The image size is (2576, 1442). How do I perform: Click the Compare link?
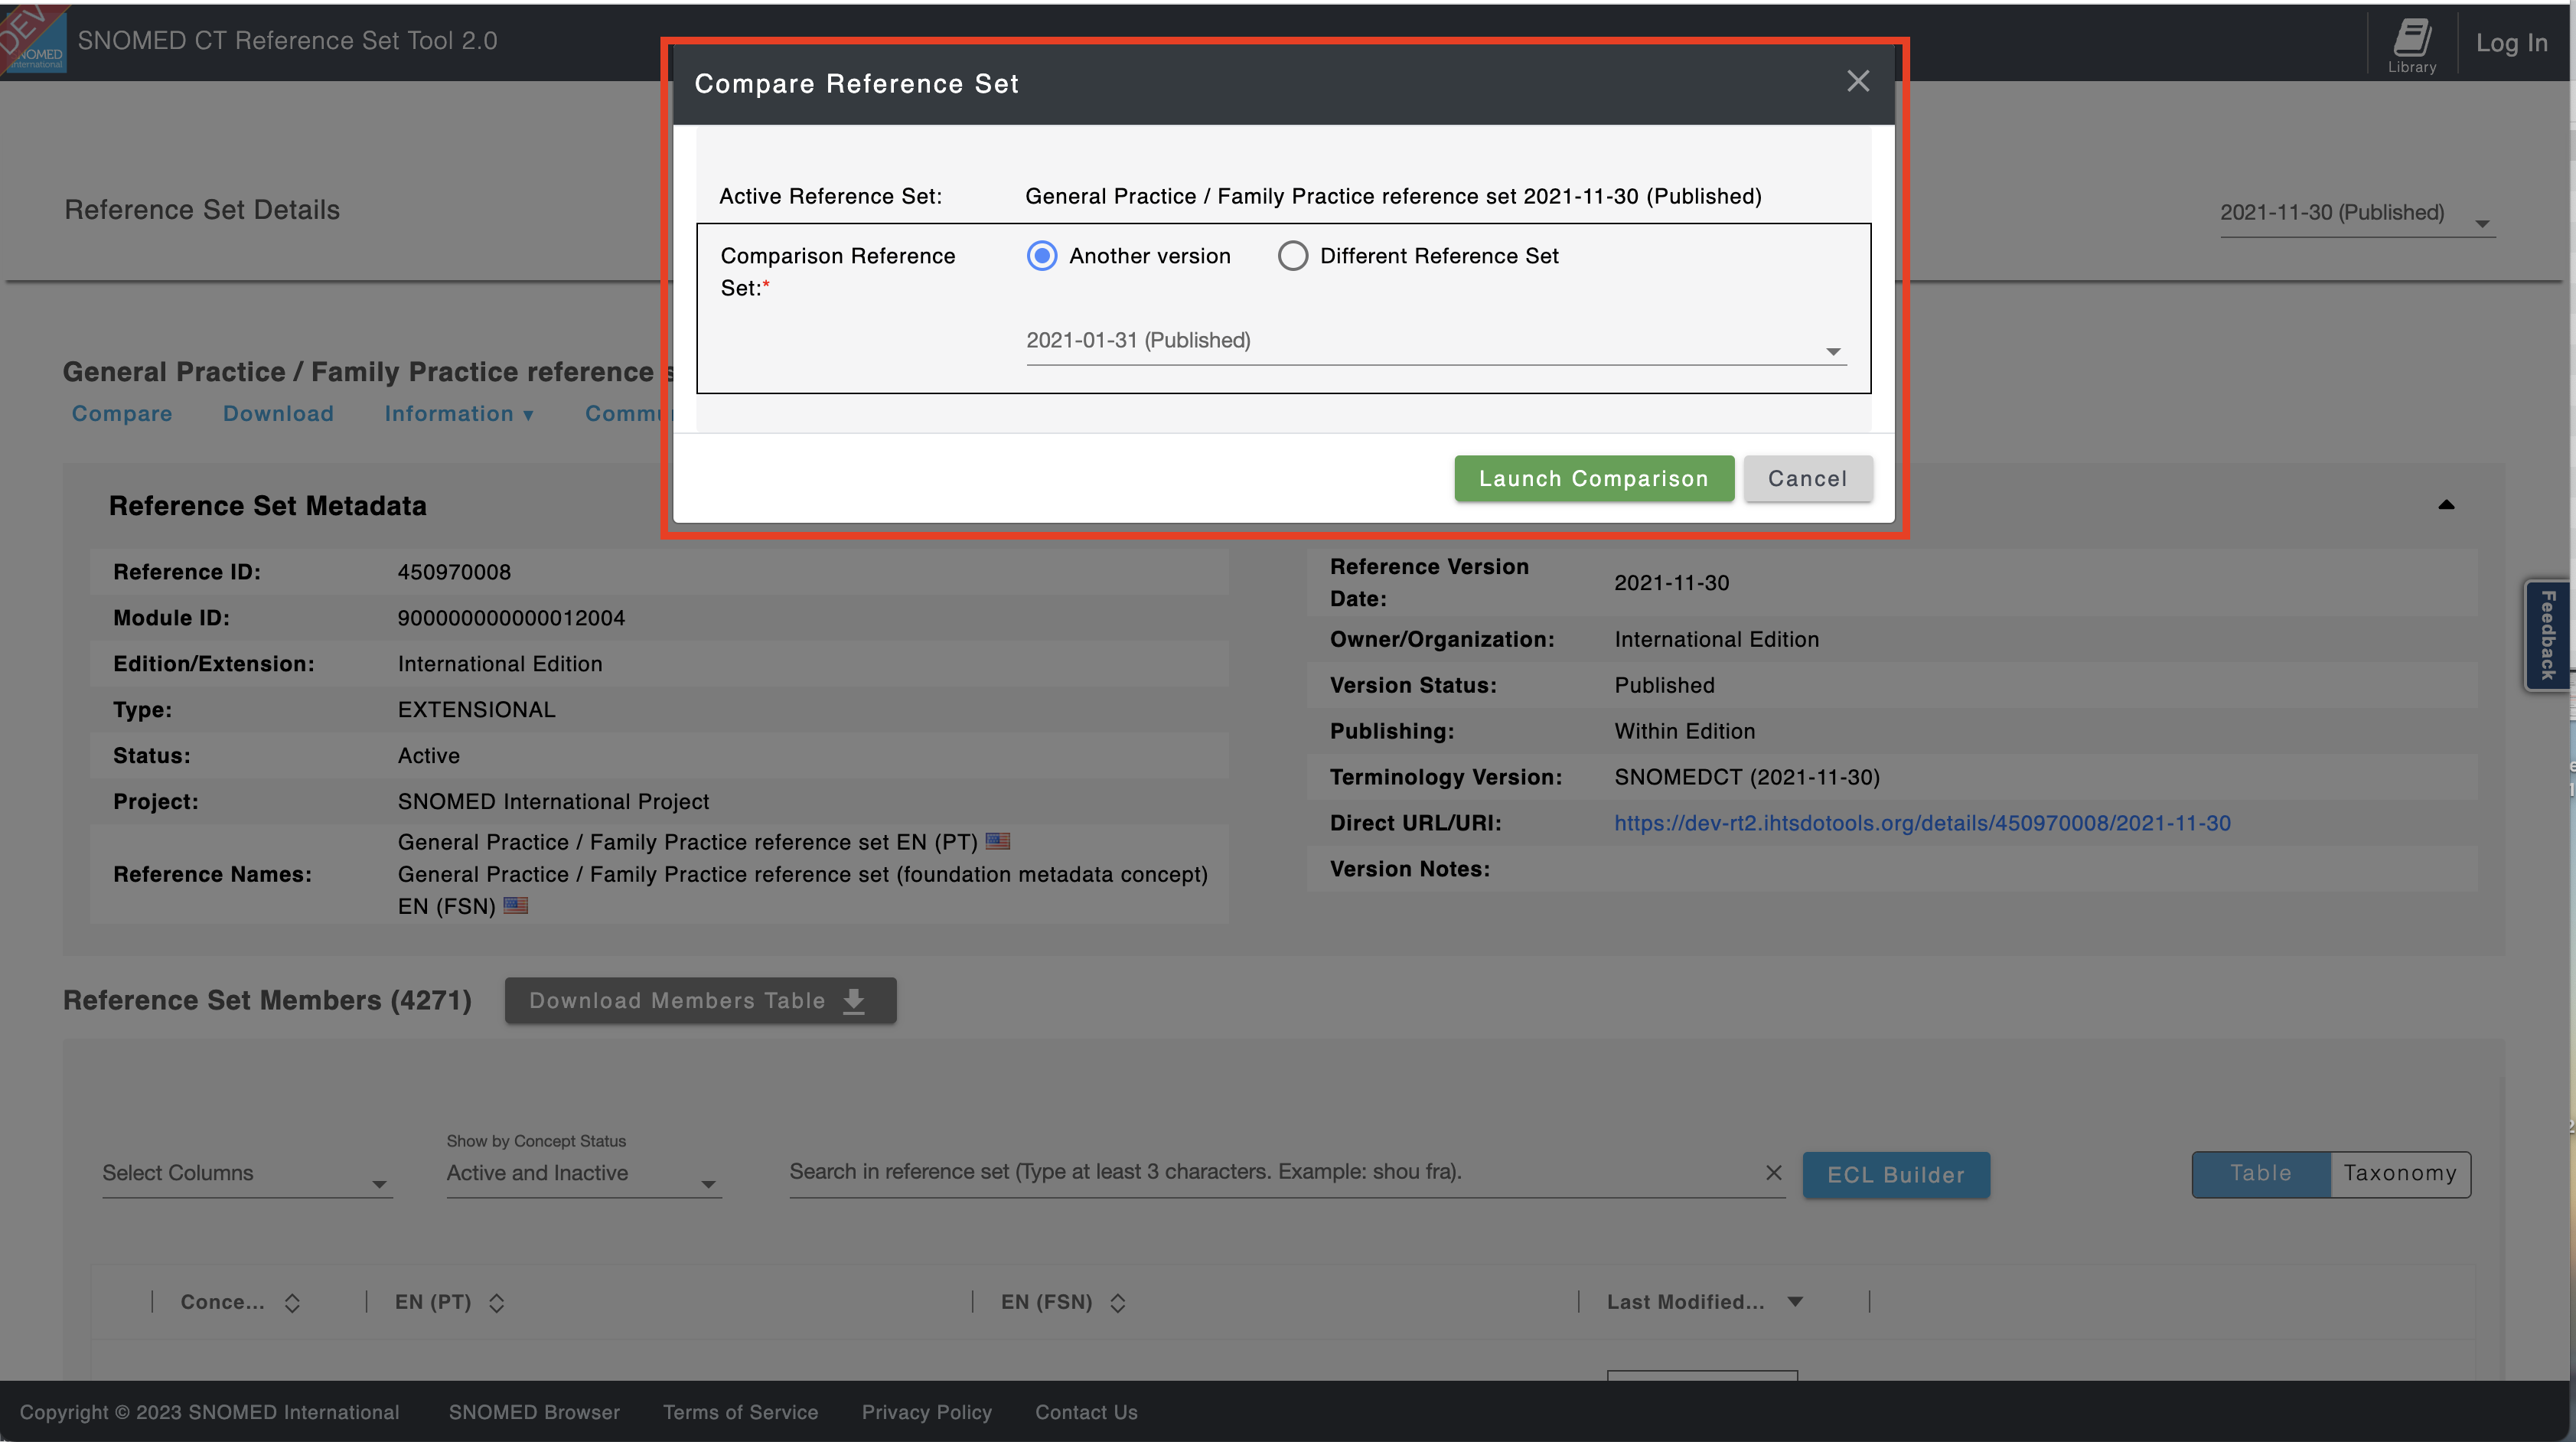click(122, 414)
